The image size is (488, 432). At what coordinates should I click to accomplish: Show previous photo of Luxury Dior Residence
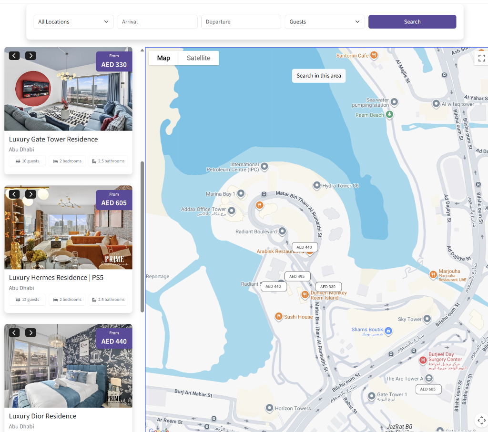tap(14, 333)
